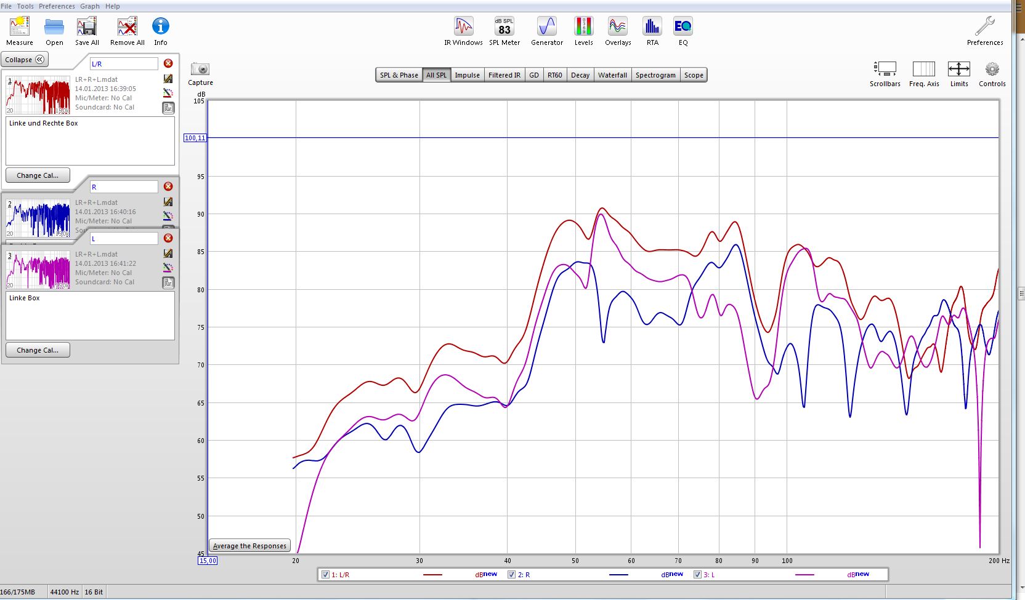This screenshot has width=1025, height=600.
Task: Uncheck the 2: R trace checkbox
Action: [511, 575]
